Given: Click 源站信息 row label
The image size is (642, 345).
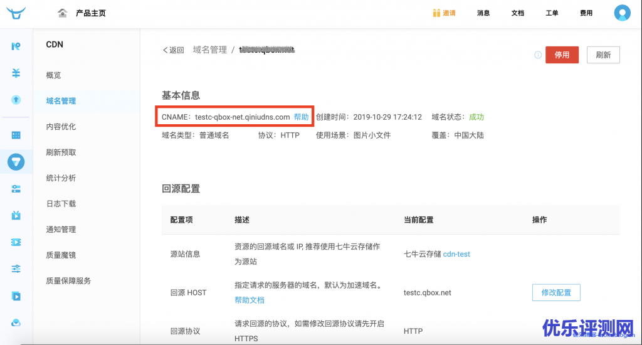Looking at the screenshot, I should pyautogui.click(x=185, y=254).
